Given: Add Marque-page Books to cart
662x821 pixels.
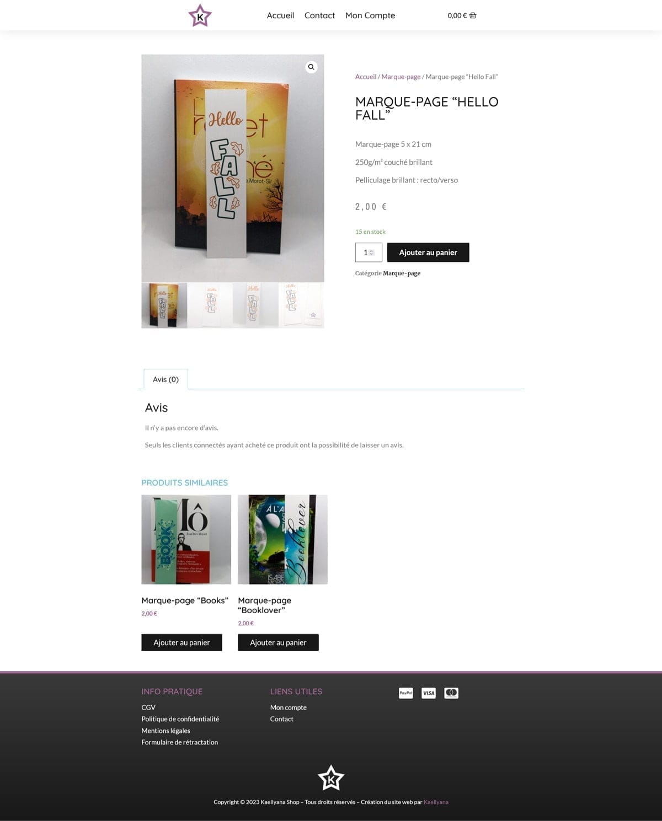Looking at the screenshot, I should [x=181, y=642].
